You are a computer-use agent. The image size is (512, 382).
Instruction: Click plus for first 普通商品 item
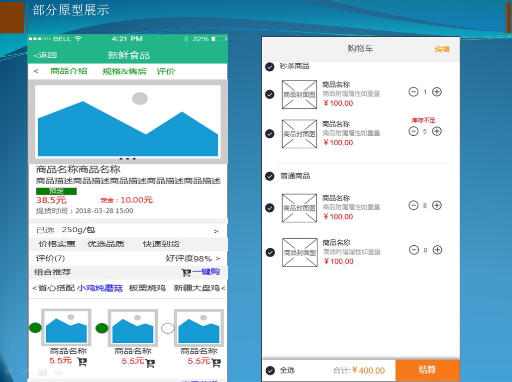(437, 205)
